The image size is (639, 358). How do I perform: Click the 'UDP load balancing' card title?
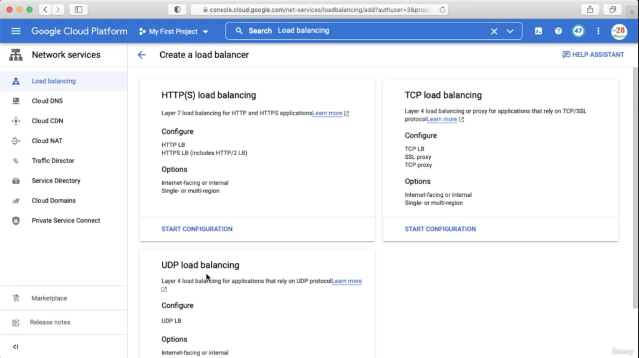tap(200, 265)
